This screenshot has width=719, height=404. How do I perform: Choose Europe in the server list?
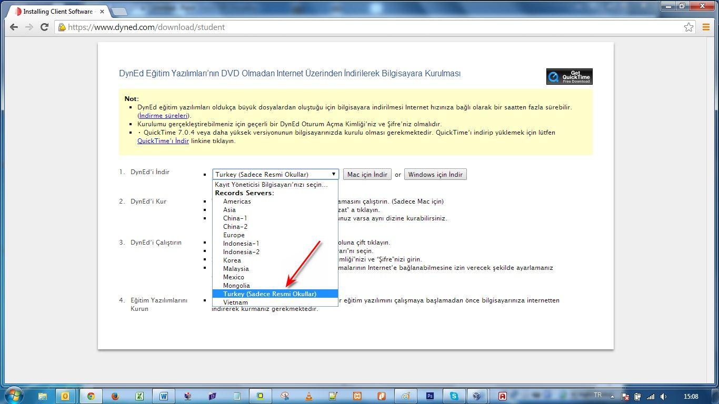tap(275, 235)
